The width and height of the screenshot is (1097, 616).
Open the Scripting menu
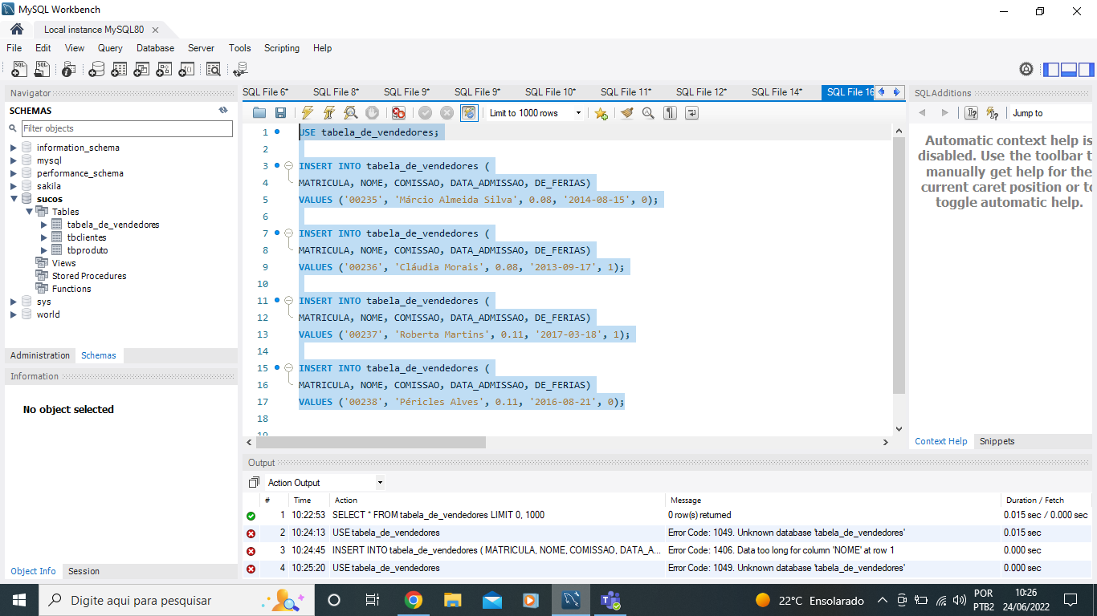[x=282, y=48]
